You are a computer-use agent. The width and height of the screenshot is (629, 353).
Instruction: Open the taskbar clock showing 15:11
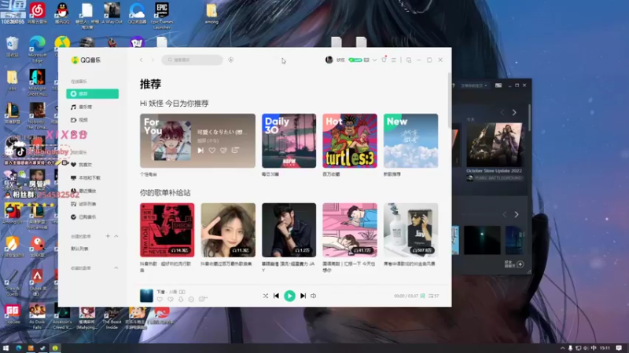605,348
